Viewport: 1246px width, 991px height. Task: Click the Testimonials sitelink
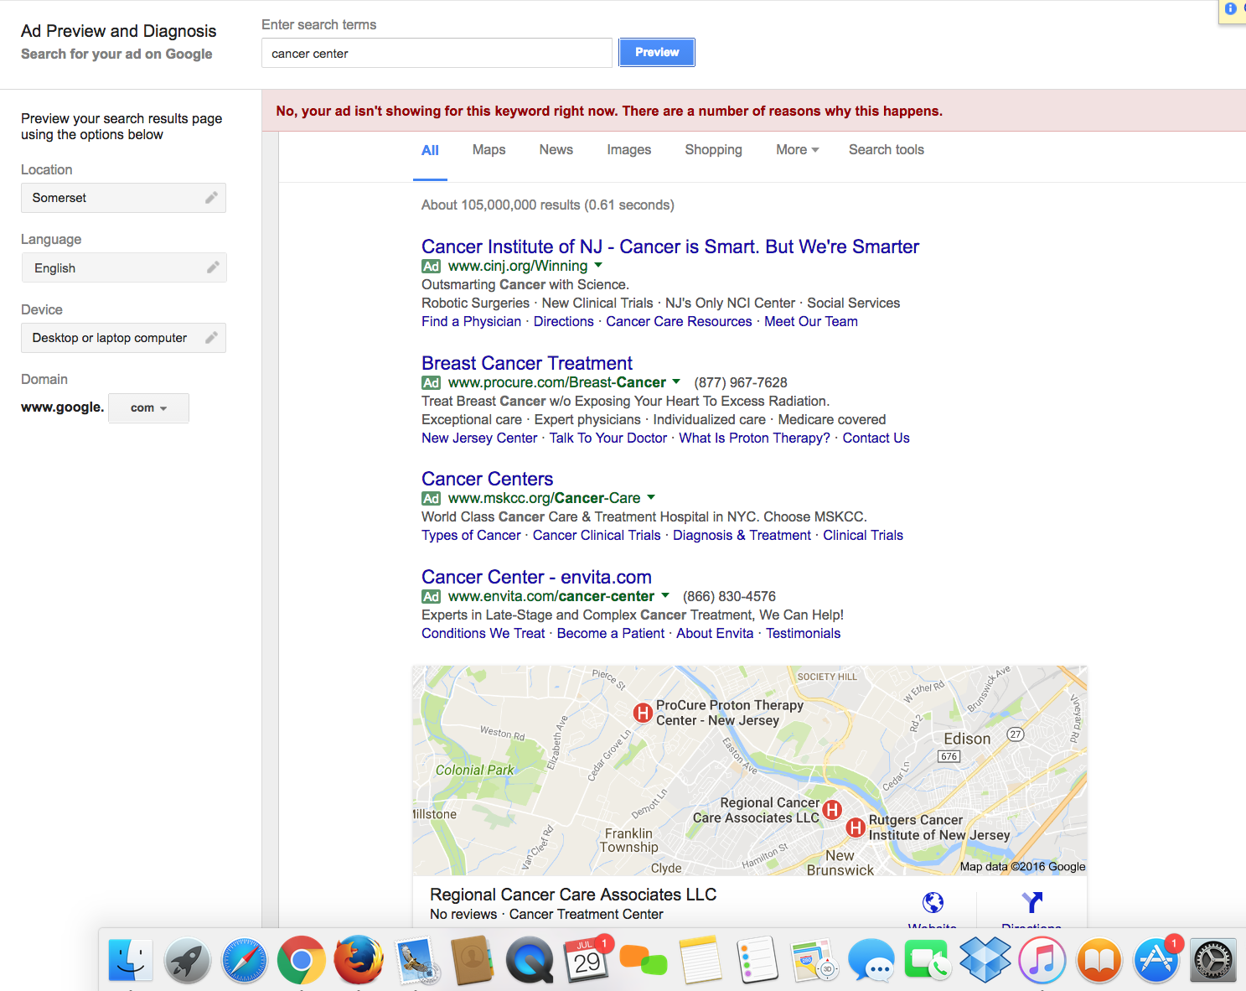803,633
